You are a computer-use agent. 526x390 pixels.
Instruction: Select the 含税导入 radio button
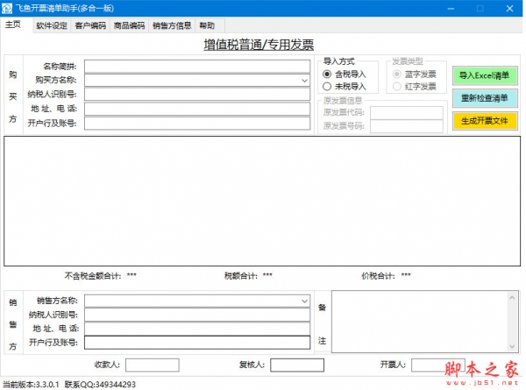[328, 74]
